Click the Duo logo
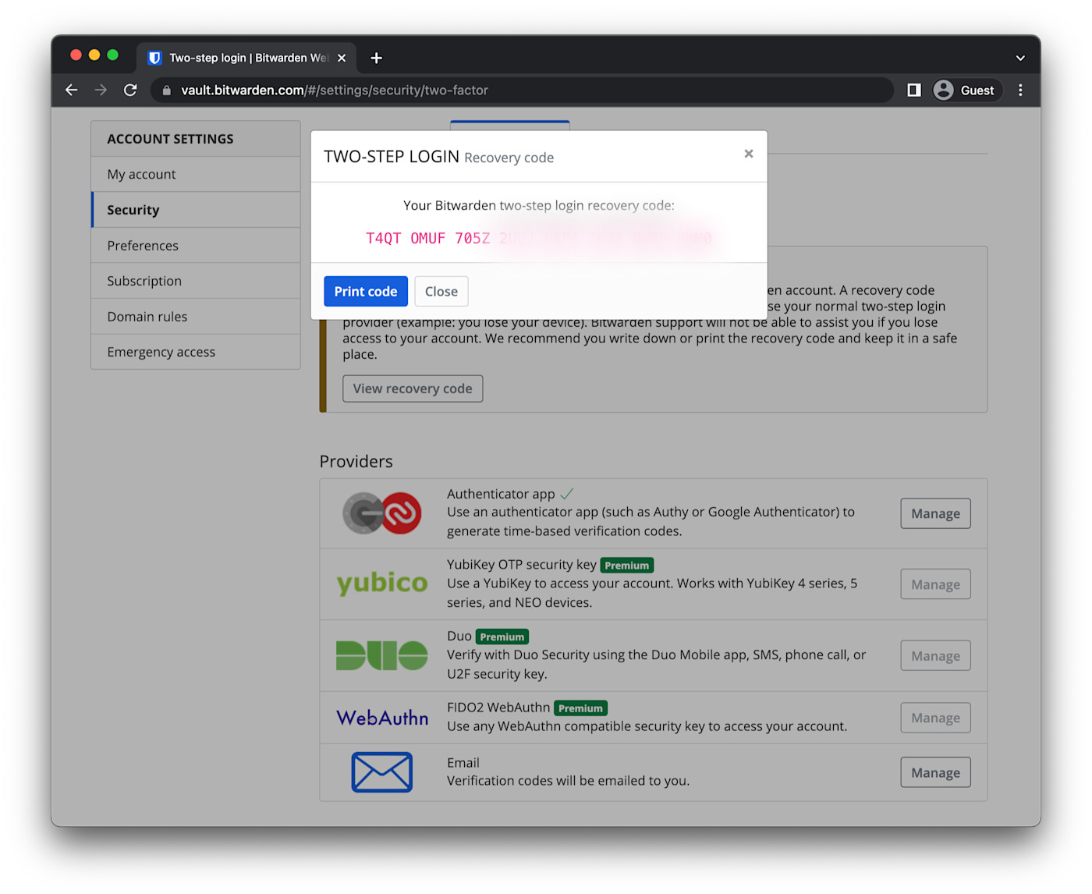Viewport: 1092px width, 894px height. pyautogui.click(x=381, y=655)
